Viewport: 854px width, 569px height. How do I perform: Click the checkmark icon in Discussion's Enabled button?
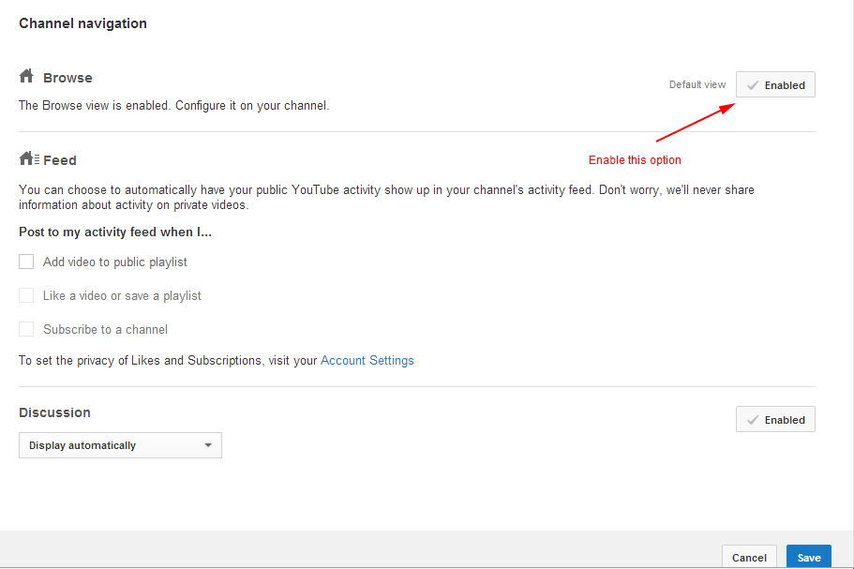[752, 420]
